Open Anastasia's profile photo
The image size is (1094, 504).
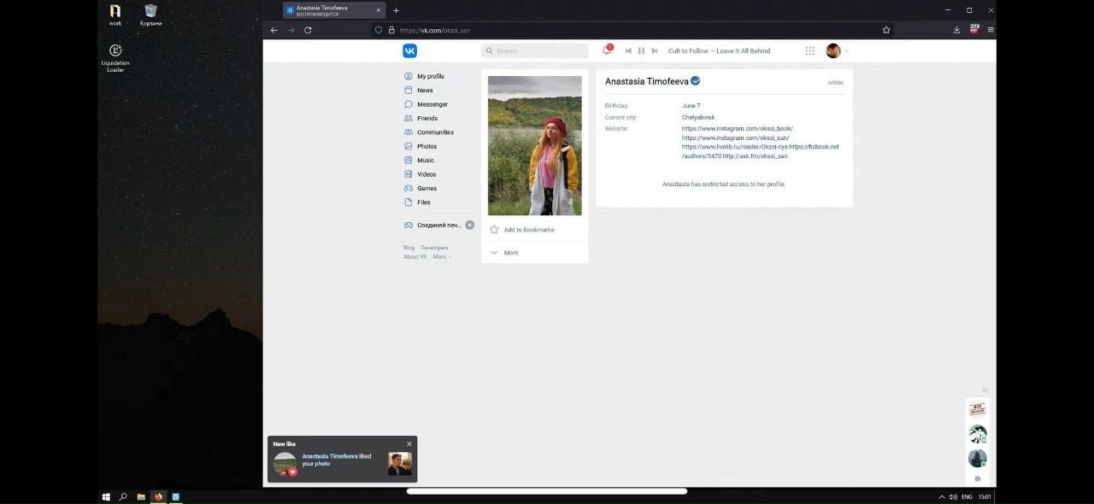pyautogui.click(x=534, y=145)
